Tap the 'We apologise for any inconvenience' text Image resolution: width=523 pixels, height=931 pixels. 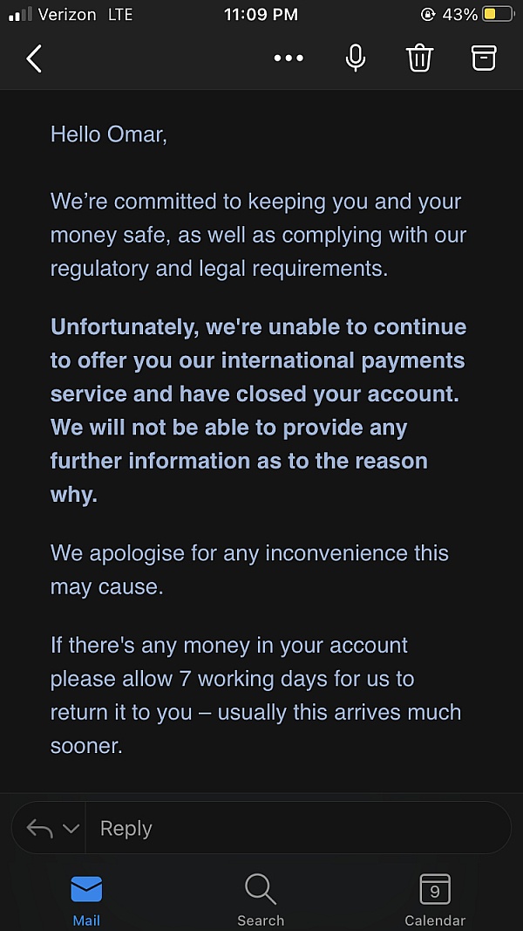(249, 570)
